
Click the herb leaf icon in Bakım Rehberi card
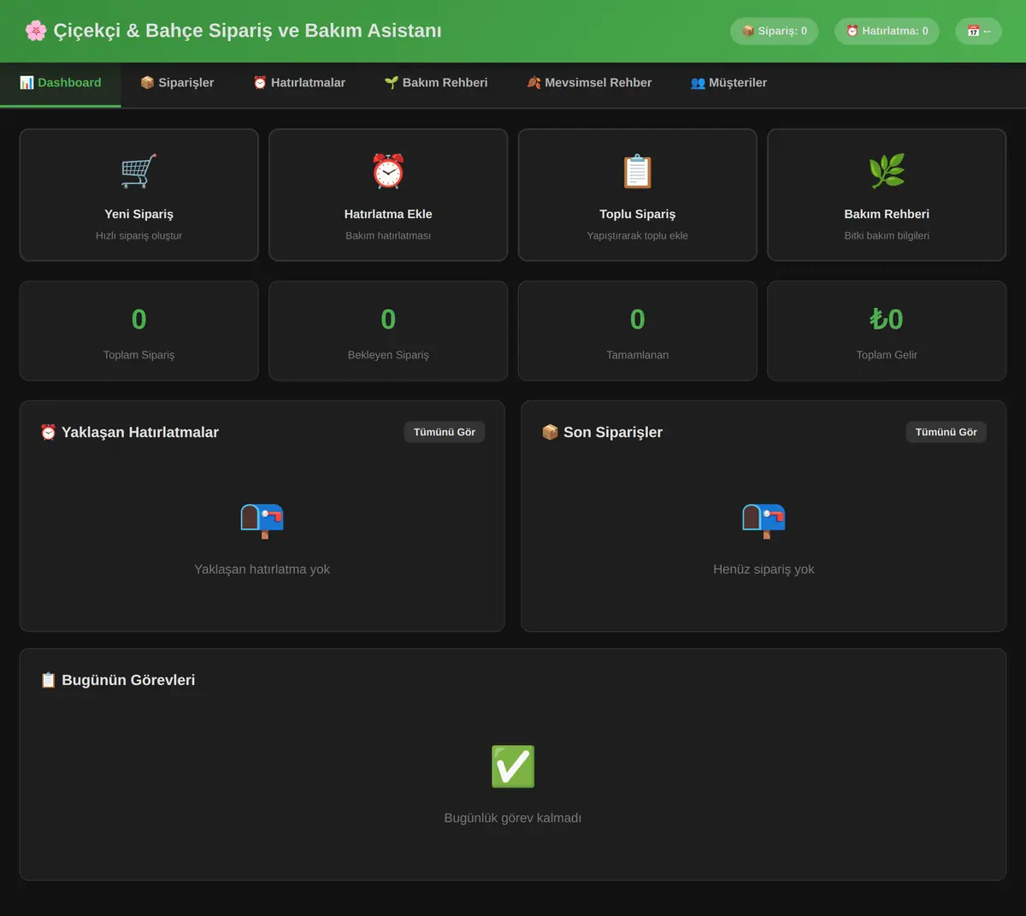click(887, 171)
